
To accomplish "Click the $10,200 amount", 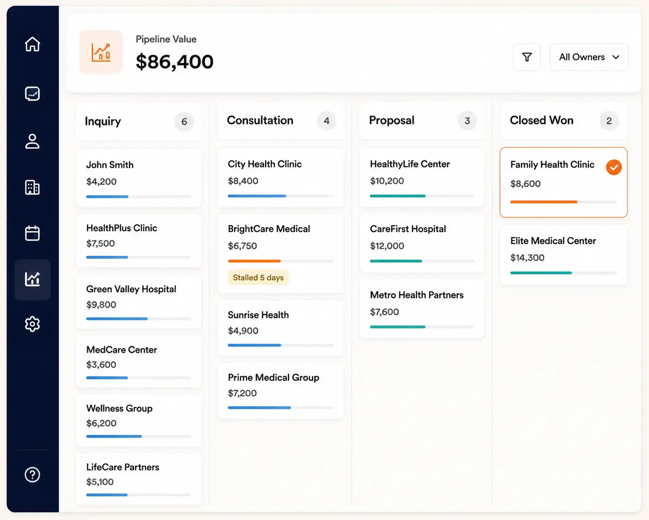I will tap(387, 181).
